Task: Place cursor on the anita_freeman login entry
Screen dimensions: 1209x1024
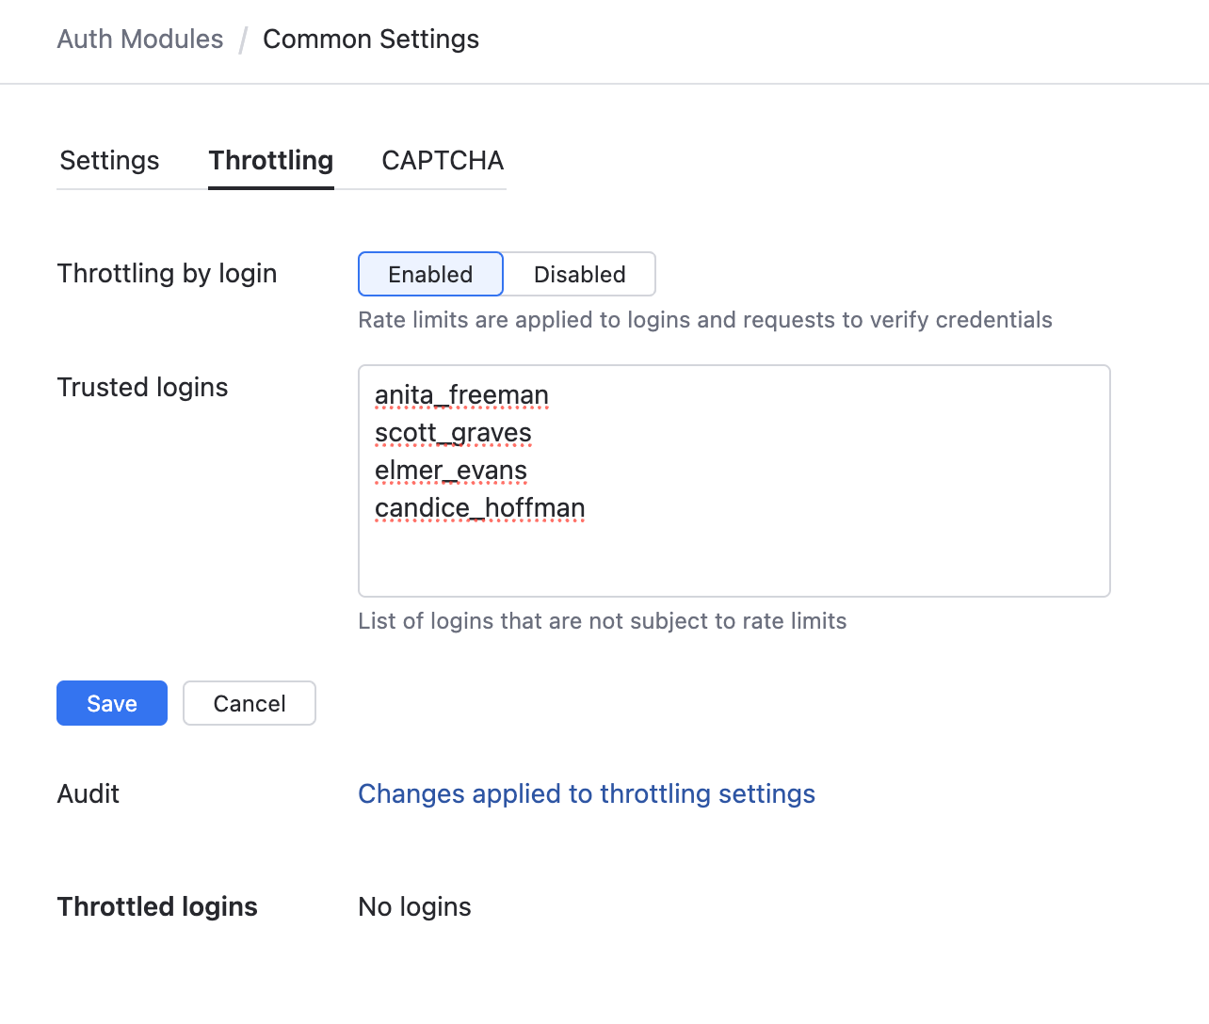Action: (x=461, y=394)
